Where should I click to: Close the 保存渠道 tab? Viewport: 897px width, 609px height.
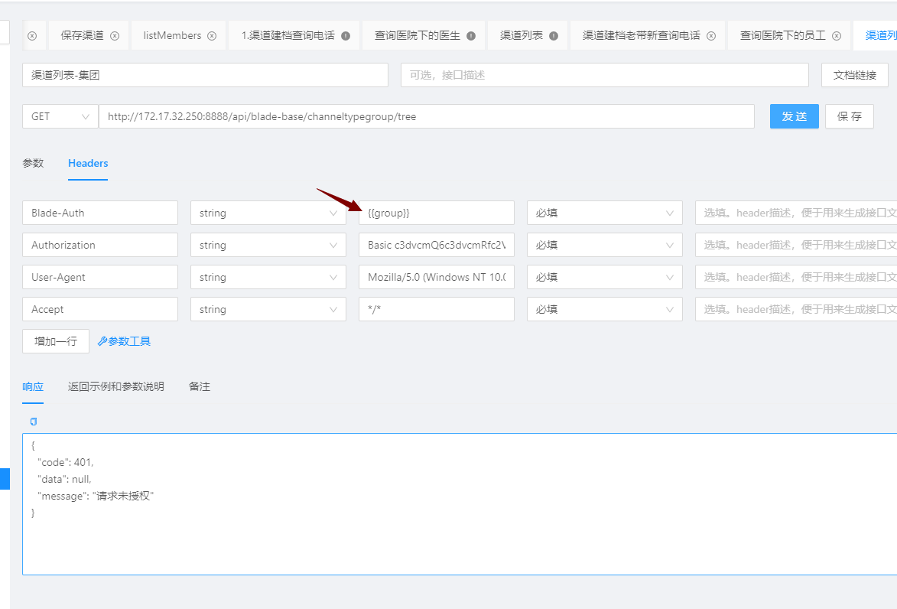pyautogui.click(x=115, y=35)
